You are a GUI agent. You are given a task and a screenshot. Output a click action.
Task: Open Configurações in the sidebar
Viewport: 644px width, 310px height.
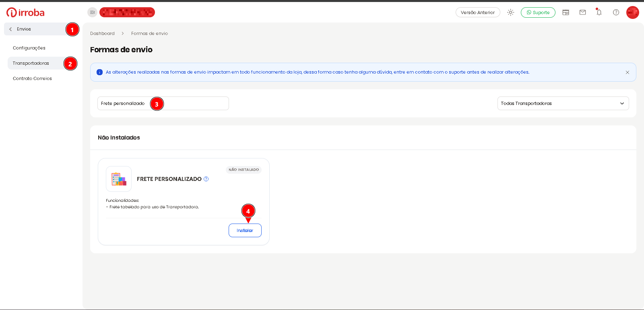pos(29,48)
